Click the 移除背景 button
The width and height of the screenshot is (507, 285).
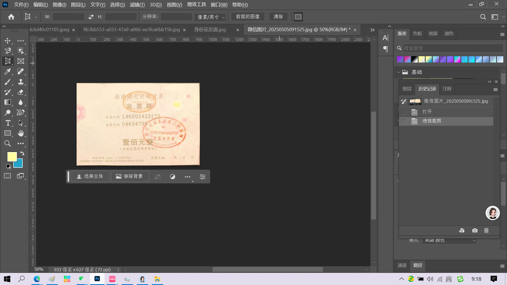(x=130, y=176)
